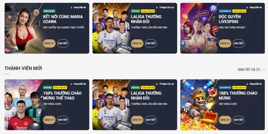Click Đăng Ký on the 188% Thưởng Chào Mừng card

click(x=225, y=120)
